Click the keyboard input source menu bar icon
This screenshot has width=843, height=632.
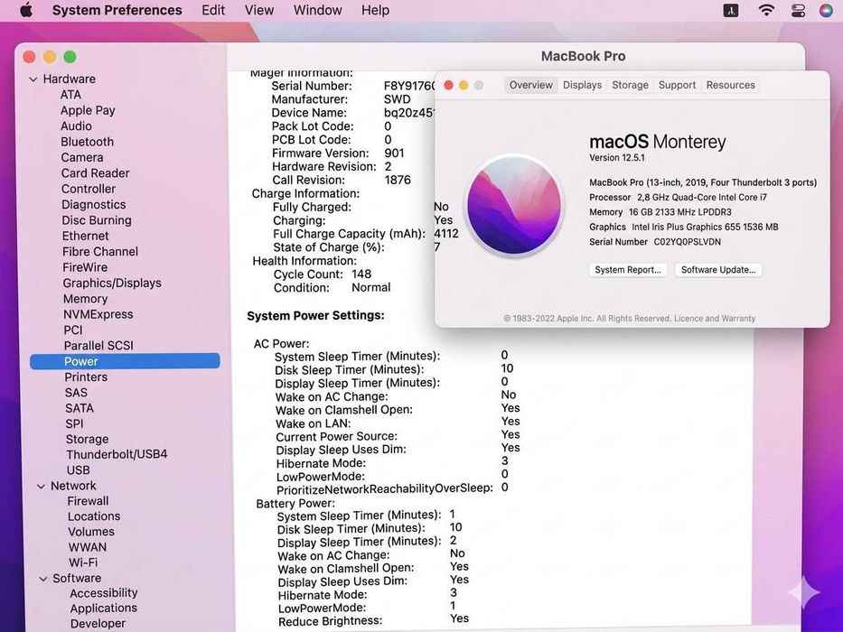tap(731, 10)
